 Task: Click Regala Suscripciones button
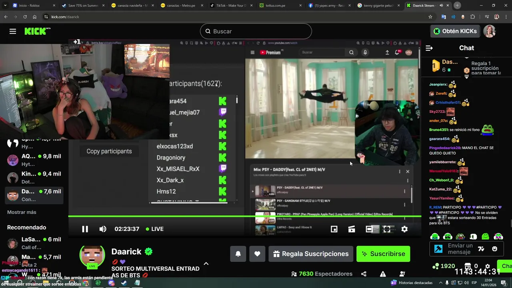[311, 254]
